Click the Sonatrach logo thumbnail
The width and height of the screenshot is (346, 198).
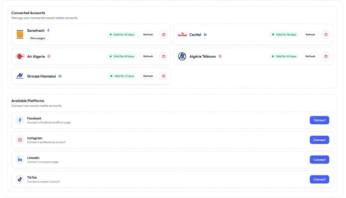[x=20, y=34]
